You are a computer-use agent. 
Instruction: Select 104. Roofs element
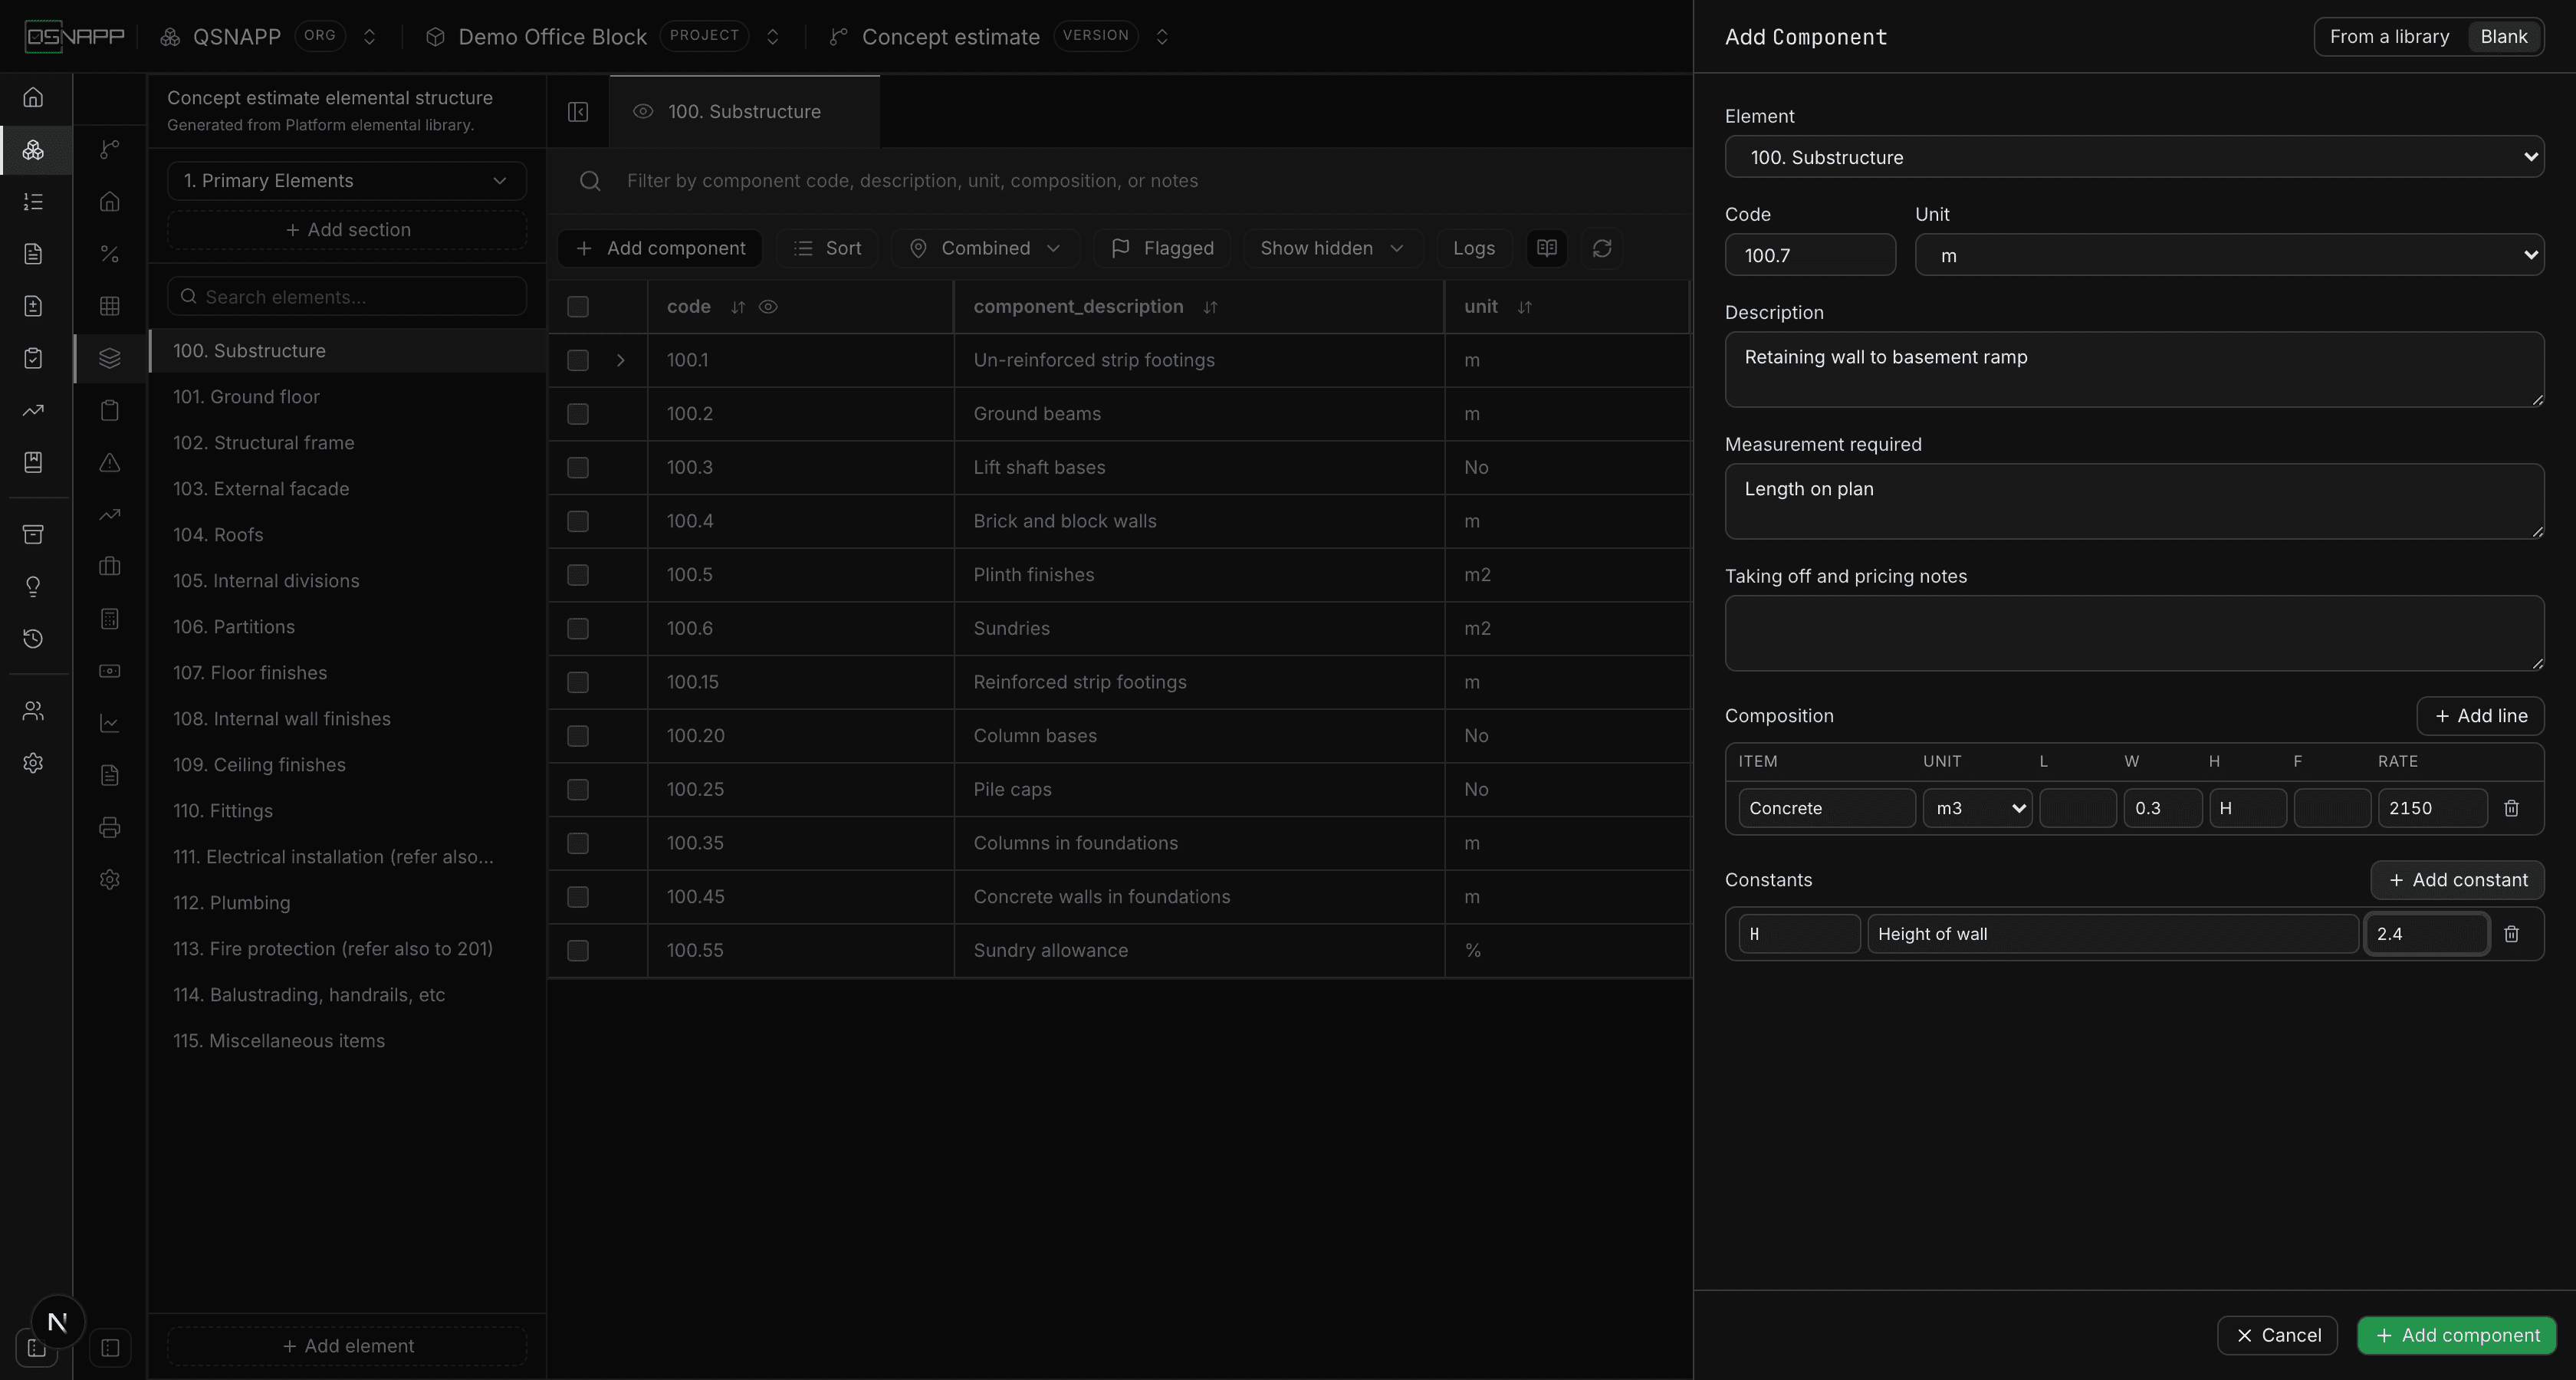pyautogui.click(x=347, y=535)
